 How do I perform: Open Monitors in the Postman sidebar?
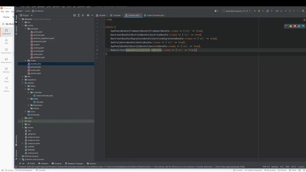click(x=6, y=70)
